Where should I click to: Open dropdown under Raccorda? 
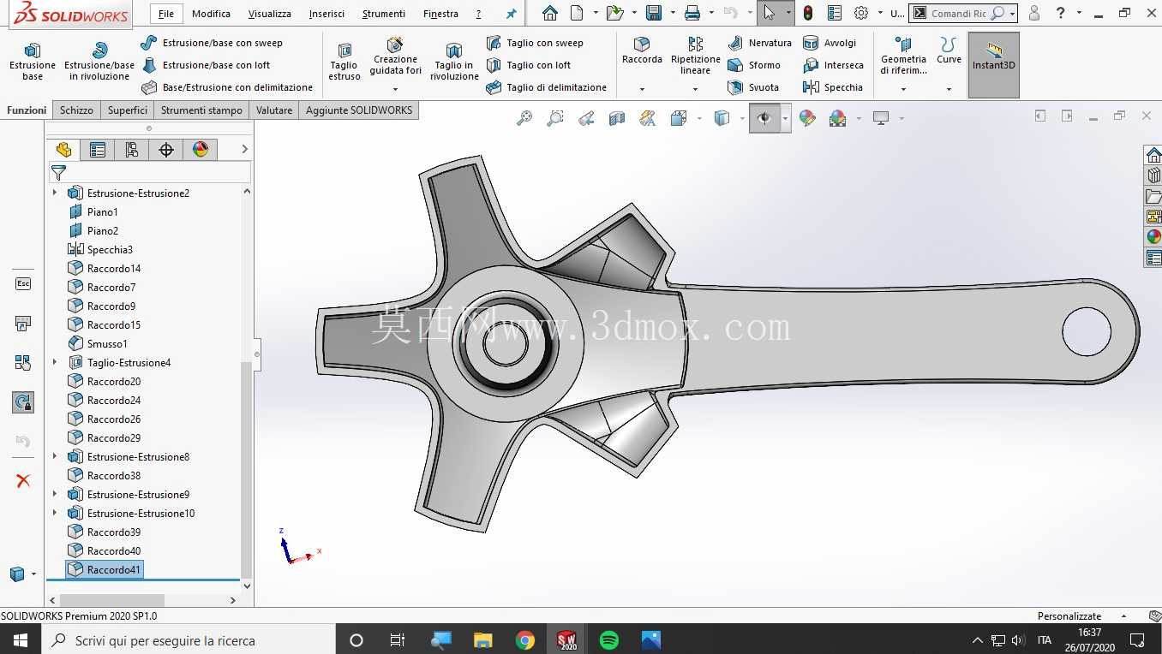click(x=642, y=89)
